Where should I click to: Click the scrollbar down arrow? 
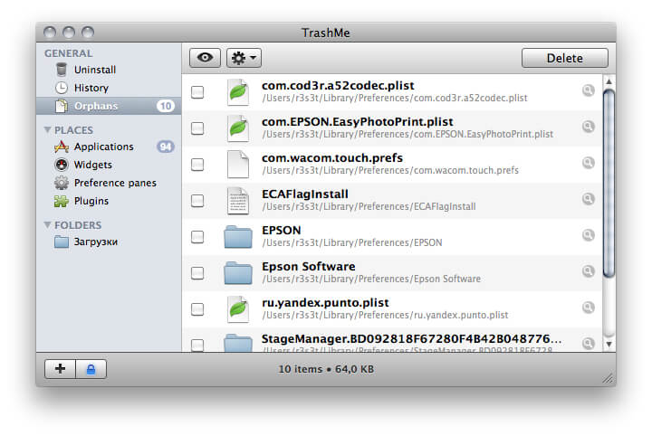coord(609,345)
